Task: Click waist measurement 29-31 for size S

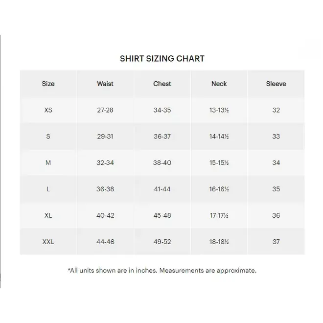Action: pyautogui.click(x=105, y=137)
